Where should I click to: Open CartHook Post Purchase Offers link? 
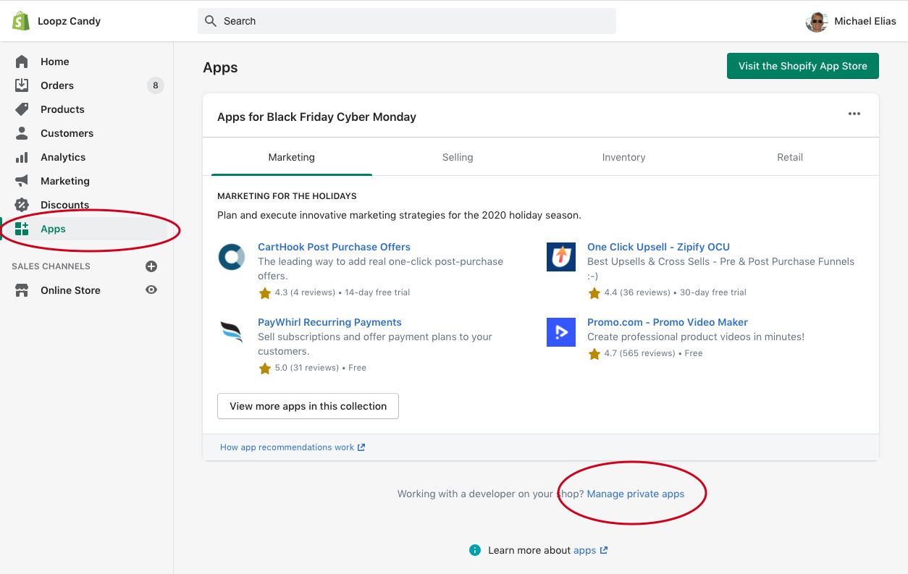click(x=335, y=247)
